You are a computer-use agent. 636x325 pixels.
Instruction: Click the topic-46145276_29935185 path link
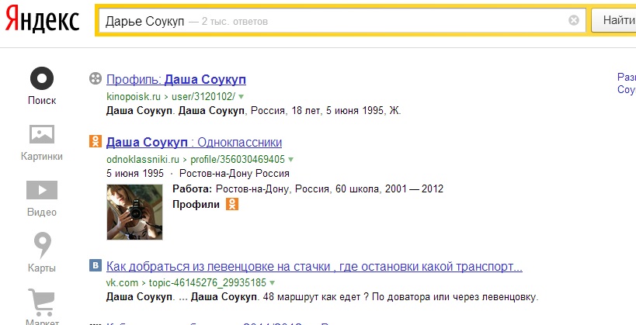point(207,282)
